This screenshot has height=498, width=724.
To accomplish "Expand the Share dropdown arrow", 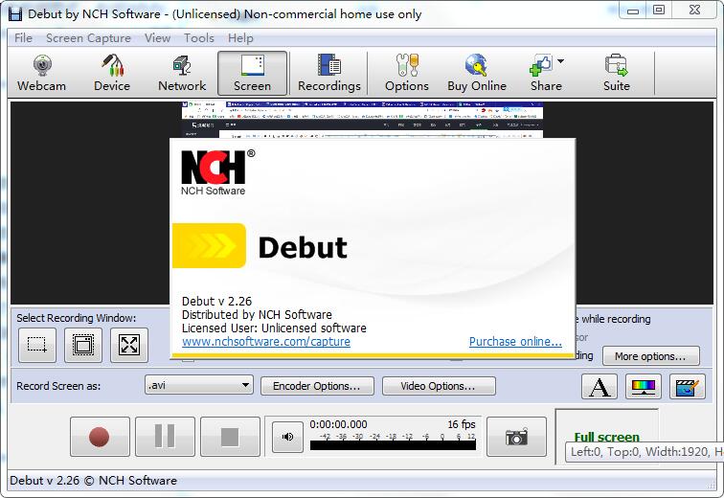I will click(560, 62).
